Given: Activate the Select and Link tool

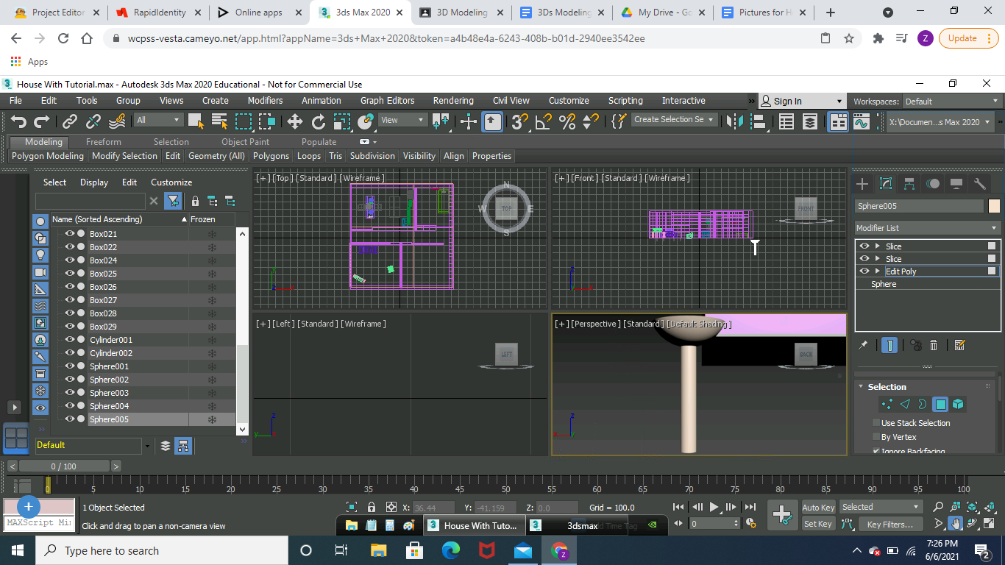Looking at the screenshot, I should (x=70, y=122).
